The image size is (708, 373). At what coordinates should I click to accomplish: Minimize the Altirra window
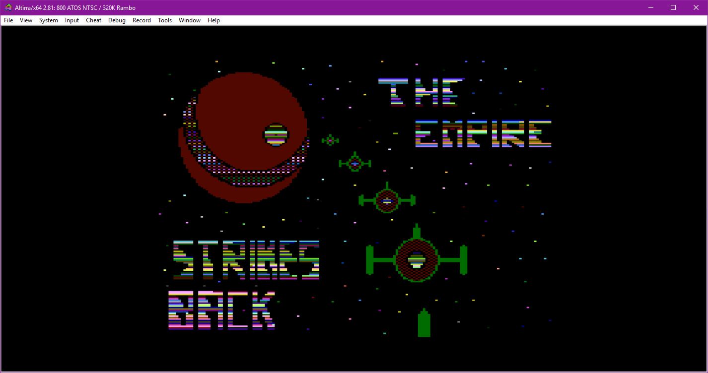[x=650, y=7]
